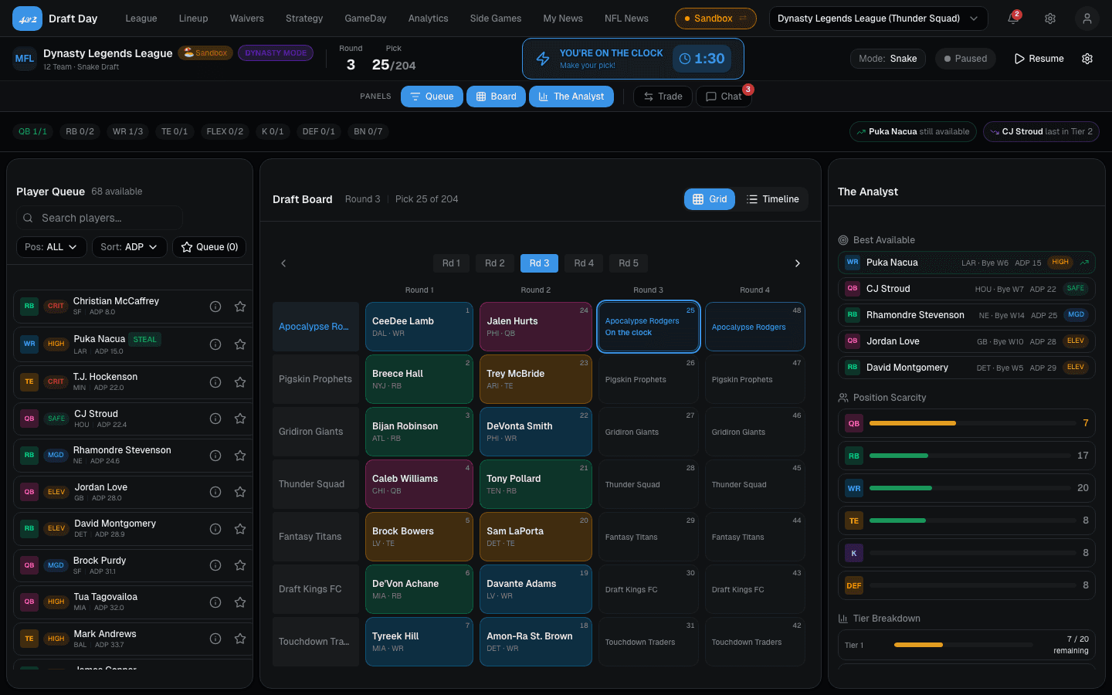
Task: Select the Rd 1 tab
Action: coord(451,263)
